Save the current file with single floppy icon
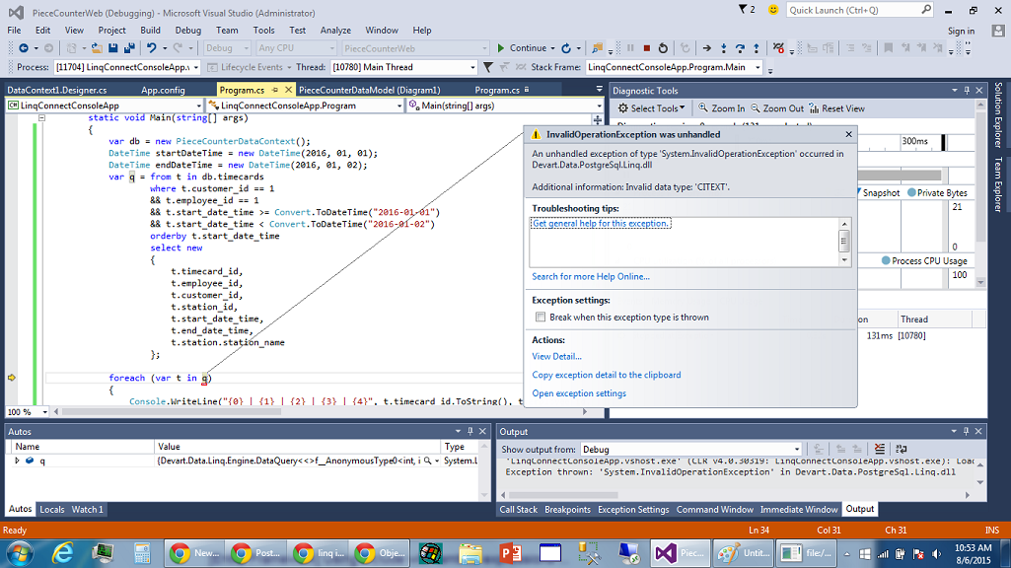Screen dimensions: 1011x568 pos(112,48)
